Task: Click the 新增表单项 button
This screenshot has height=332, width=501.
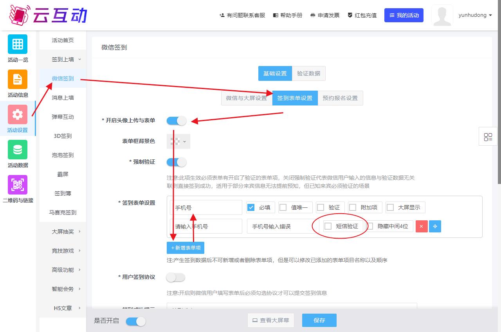Action: (x=186, y=248)
